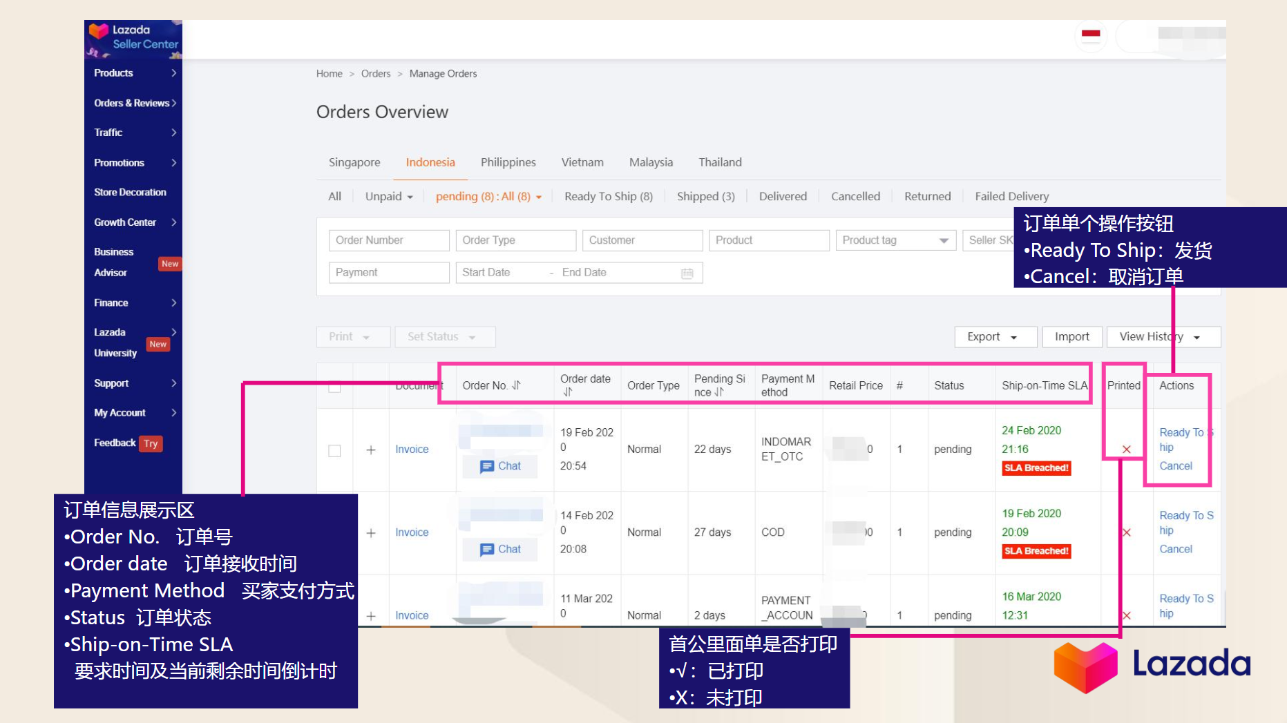Click the New badge on Business Advisor
The image size is (1287, 723).
click(x=170, y=264)
